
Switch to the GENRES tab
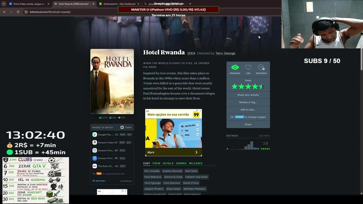click(181, 163)
